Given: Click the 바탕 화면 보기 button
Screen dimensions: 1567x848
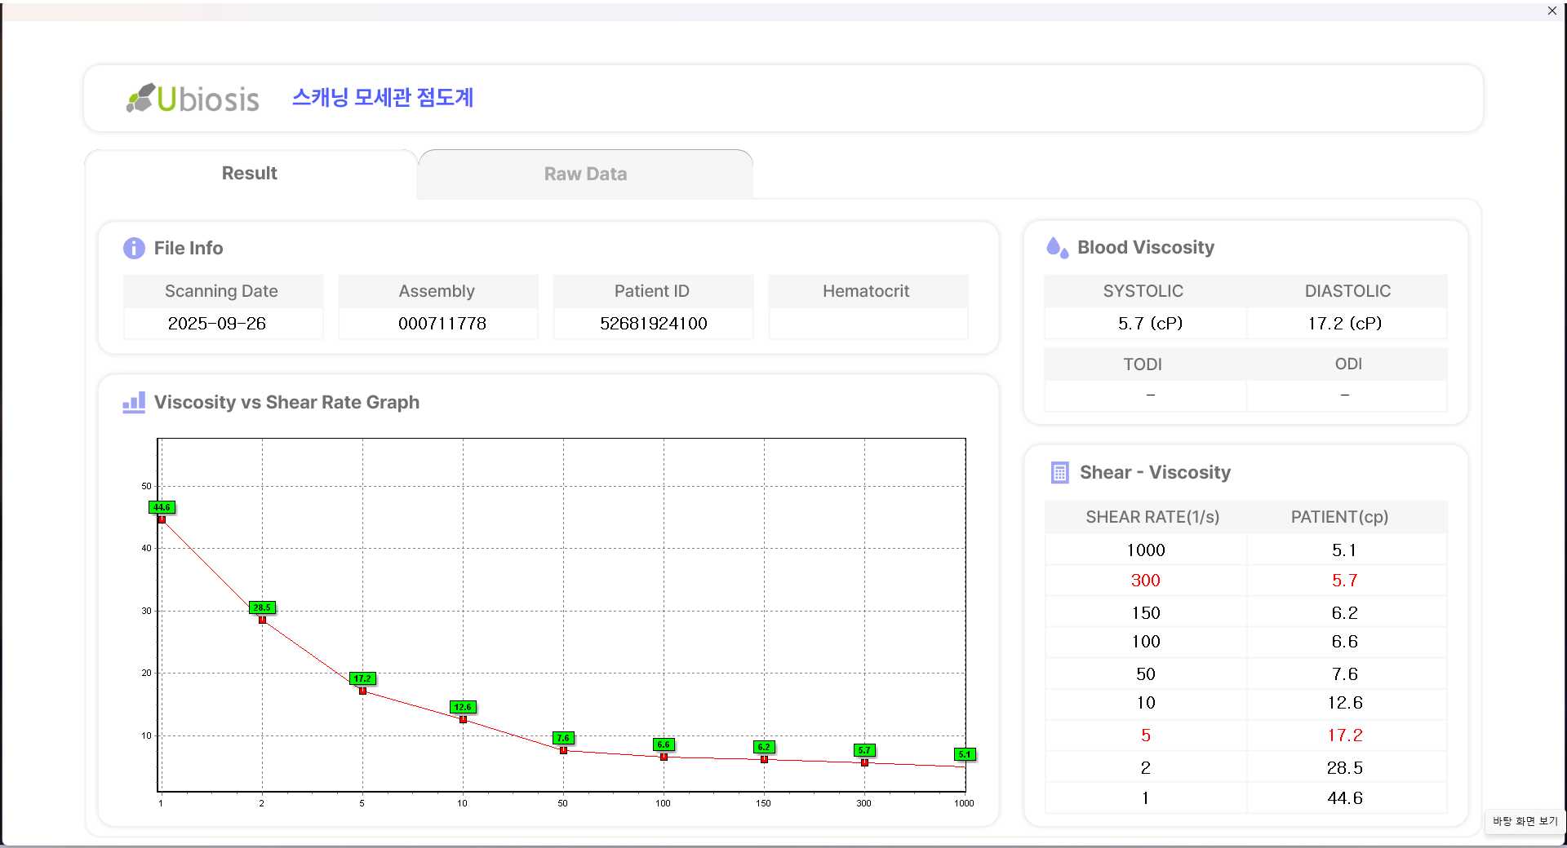Looking at the screenshot, I should 1525,821.
